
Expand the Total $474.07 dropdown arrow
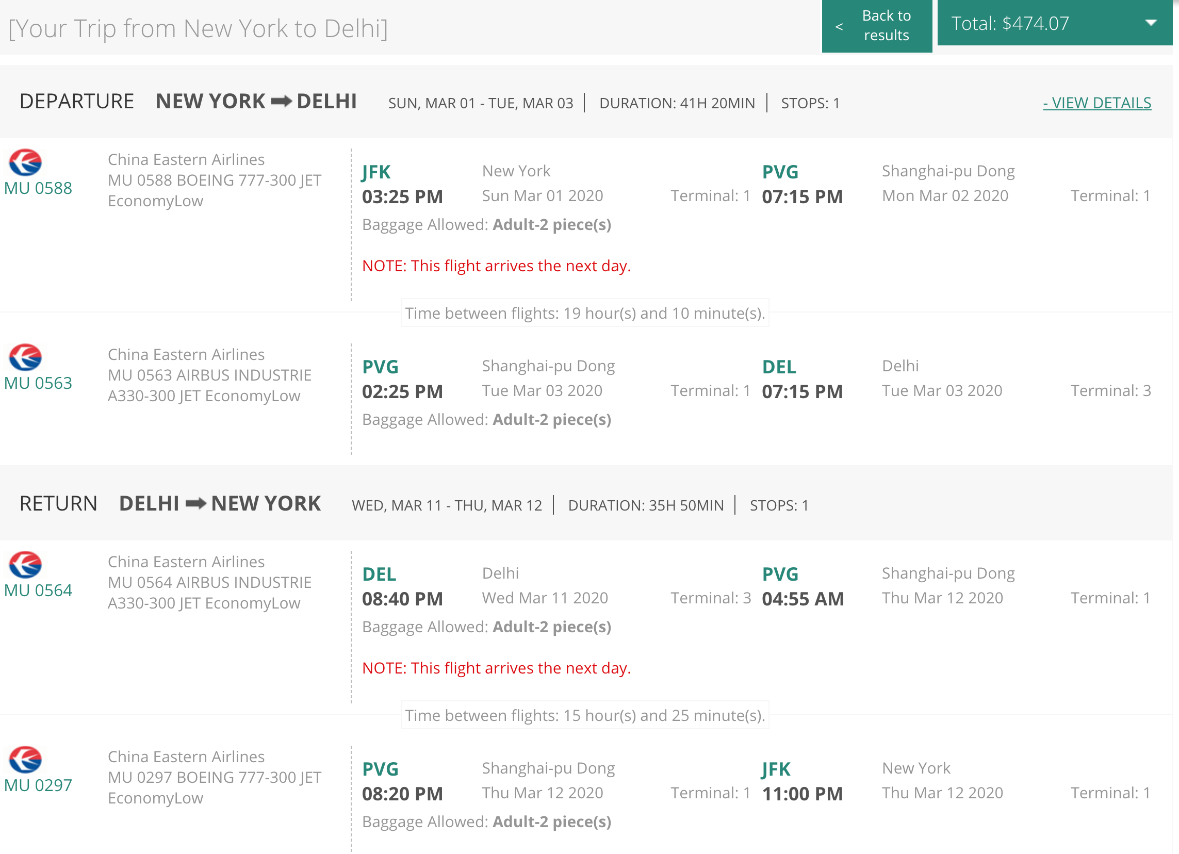click(x=1151, y=23)
